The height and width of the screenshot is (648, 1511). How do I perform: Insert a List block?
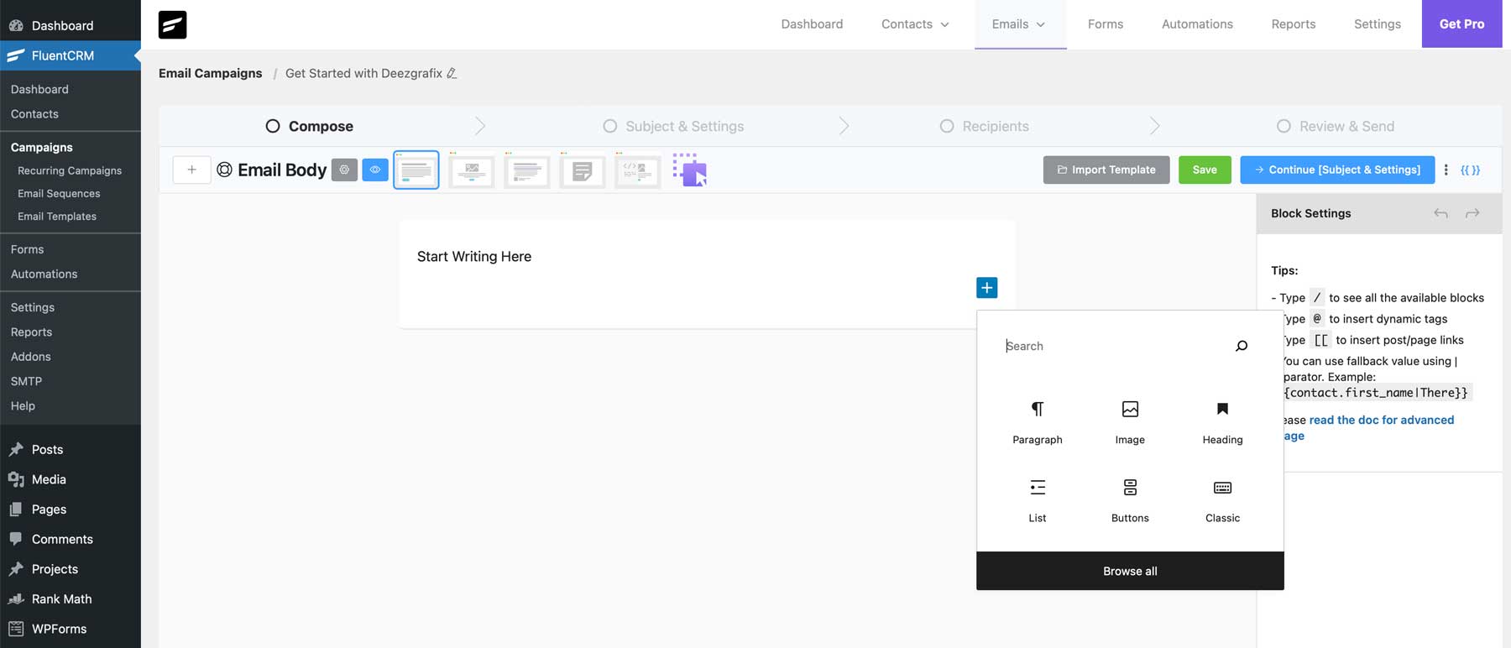[x=1037, y=499]
